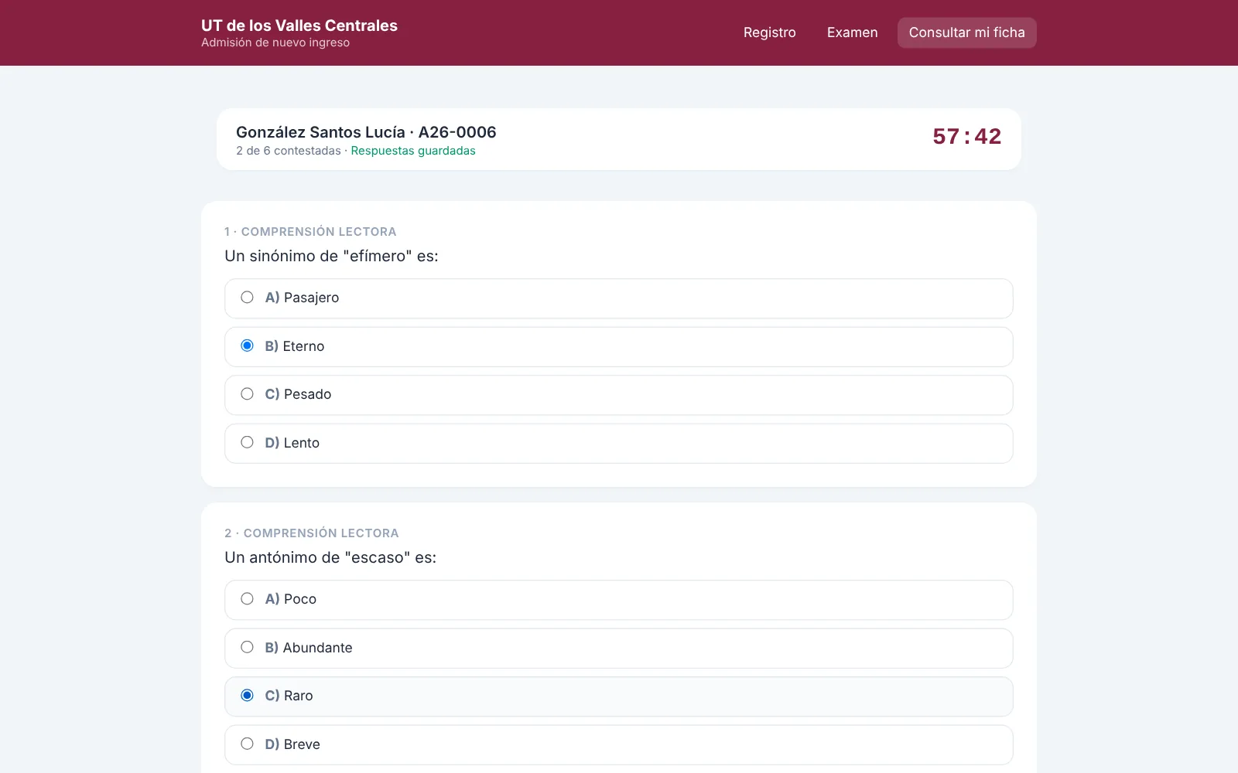Click the question "Un antónimo de "escaso" es:"
The image size is (1238, 773).
(330, 557)
